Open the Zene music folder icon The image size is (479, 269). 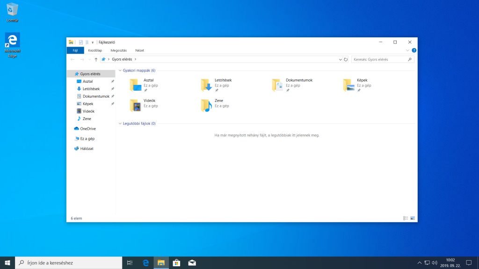point(206,106)
